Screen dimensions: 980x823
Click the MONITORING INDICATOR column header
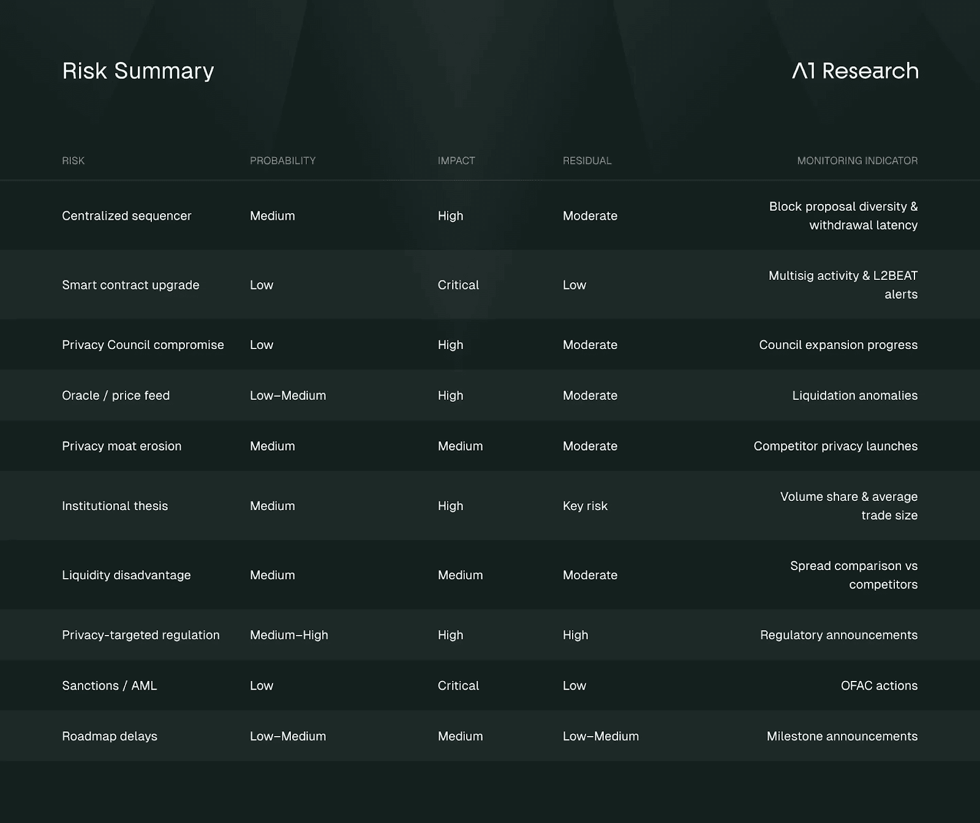[x=858, y=160]
